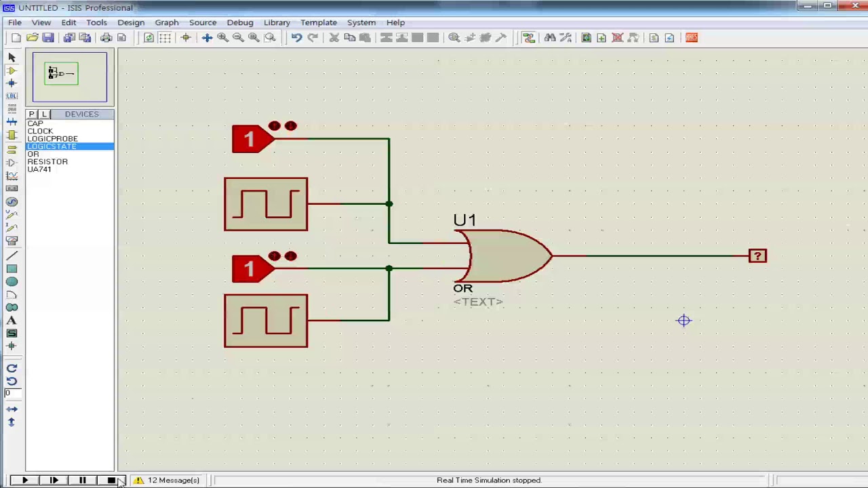Start simulation with the Play button
868x488 pixels.
[x=24, y=481]
